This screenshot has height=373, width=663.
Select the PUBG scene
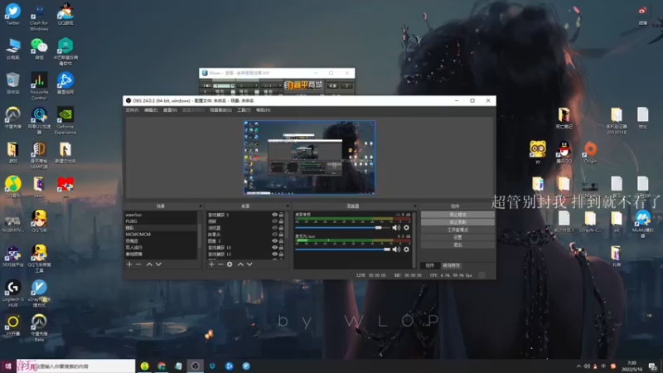[161, 221]
